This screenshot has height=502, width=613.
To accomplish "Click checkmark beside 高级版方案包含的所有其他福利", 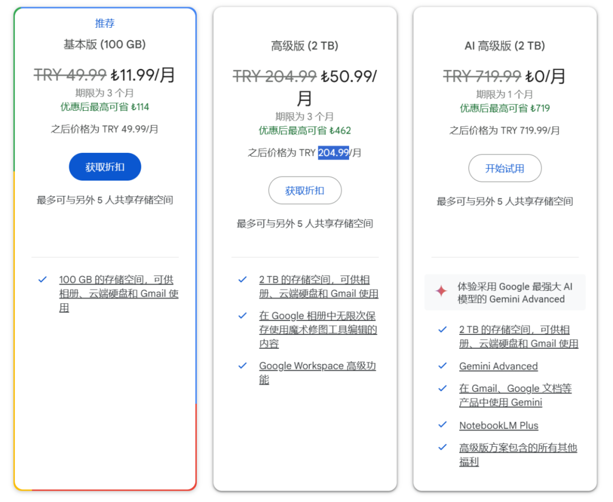I will point(443,447).
